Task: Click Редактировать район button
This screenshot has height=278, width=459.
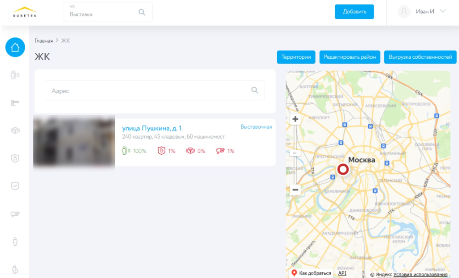Action: click(x=350, y=57)
